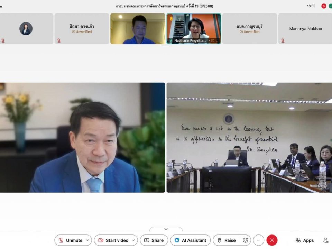
Task: Click the Unverified label under อบจ.กาญจนบุรี
Action: [250, 32]
